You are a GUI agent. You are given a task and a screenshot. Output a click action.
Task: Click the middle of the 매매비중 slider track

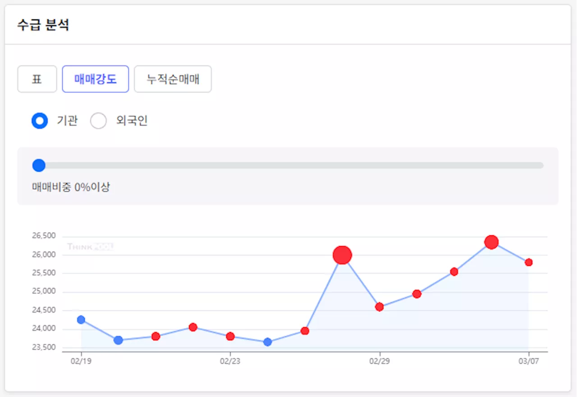(288, 165)
